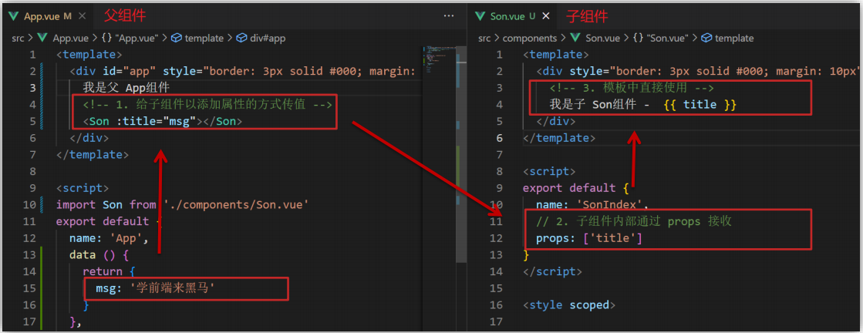Click the div#app cube icon in breadcrumbs
Image resolution: width=863 pixels, height=333 pixels.
241,38
